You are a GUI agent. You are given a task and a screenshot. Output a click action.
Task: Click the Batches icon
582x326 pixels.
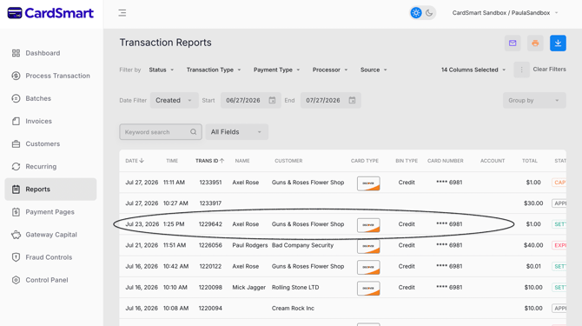[16, 98]
